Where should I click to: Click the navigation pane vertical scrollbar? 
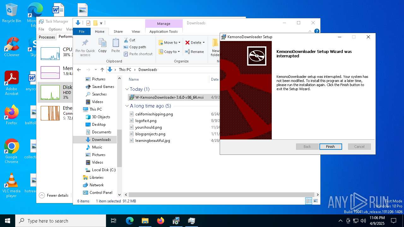tap(119, 148)
